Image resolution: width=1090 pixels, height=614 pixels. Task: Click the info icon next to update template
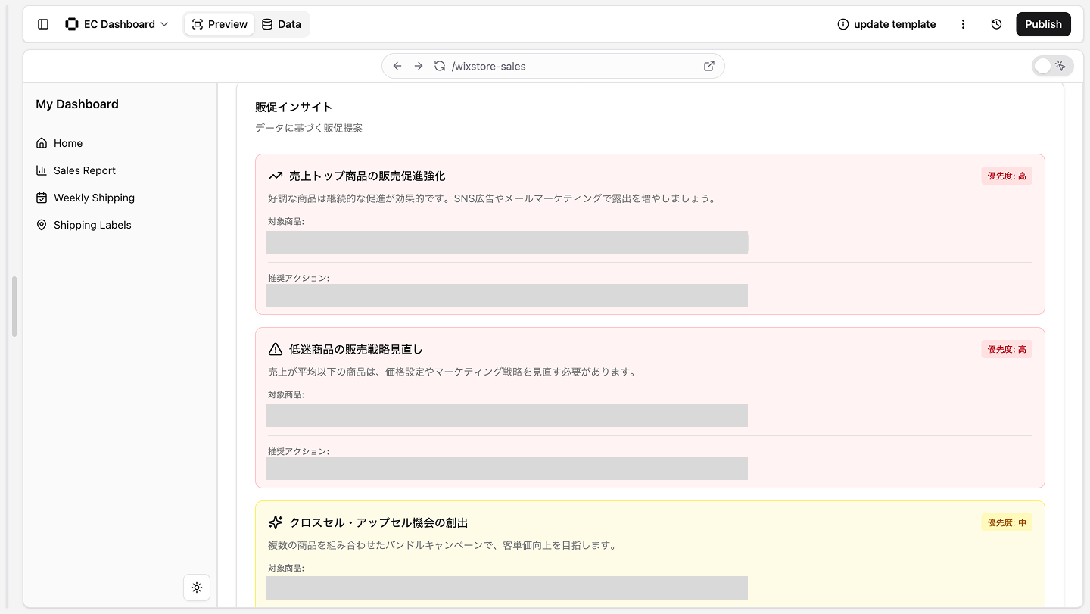[x=843, y=23]
